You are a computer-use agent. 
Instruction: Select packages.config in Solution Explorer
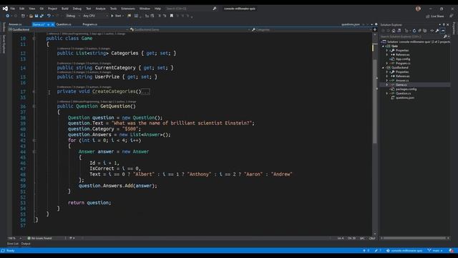[406, 89]
